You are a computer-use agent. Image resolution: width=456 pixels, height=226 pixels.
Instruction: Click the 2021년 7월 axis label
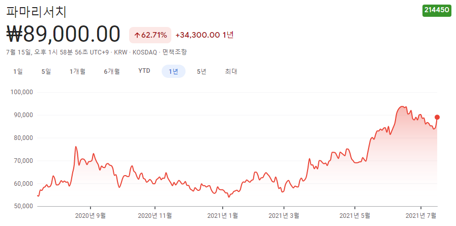pos(421,216)
